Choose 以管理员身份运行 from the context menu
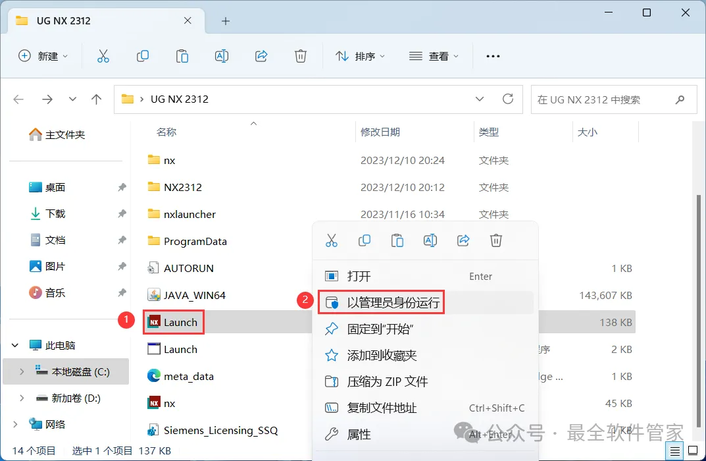The height and width of the screenshot is (461, 706). click(426, 302)
